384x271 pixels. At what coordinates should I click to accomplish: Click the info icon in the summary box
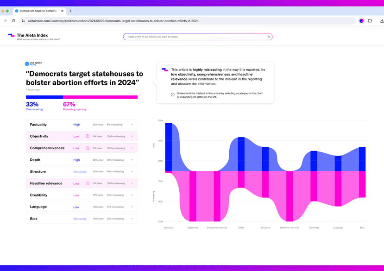[x=173, y=95]
